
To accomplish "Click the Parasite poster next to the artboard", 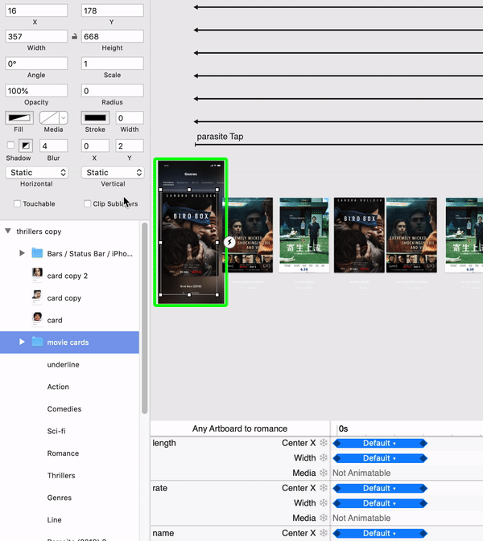I will coord(304,235).
